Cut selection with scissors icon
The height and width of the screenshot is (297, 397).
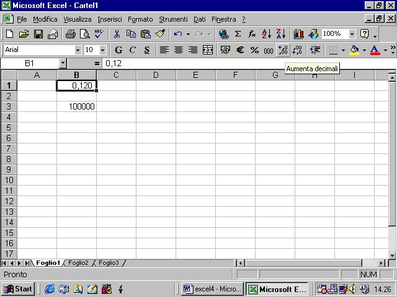pos(117,34)
